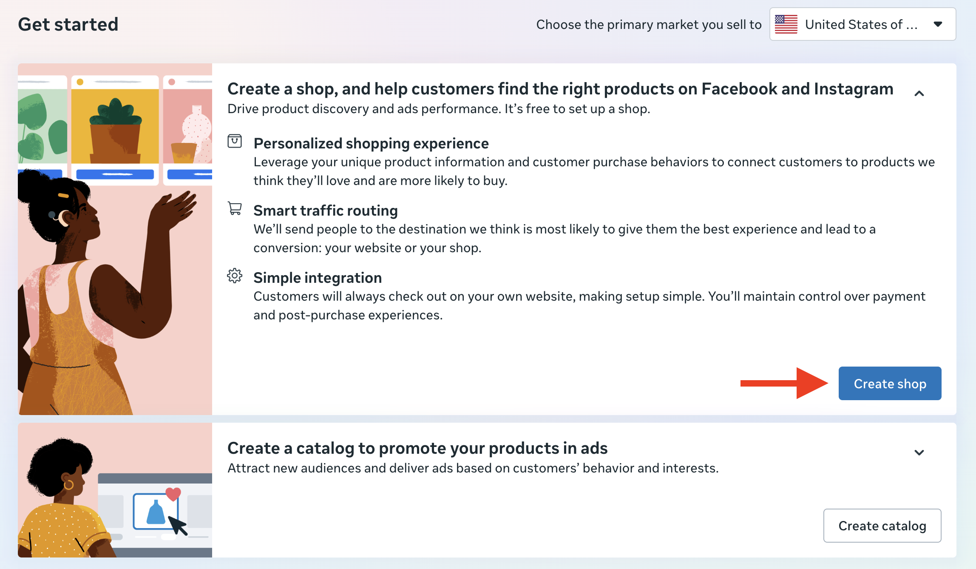Click the gear icon beside Simple integration
976x569 pixels.
(235, 276)
